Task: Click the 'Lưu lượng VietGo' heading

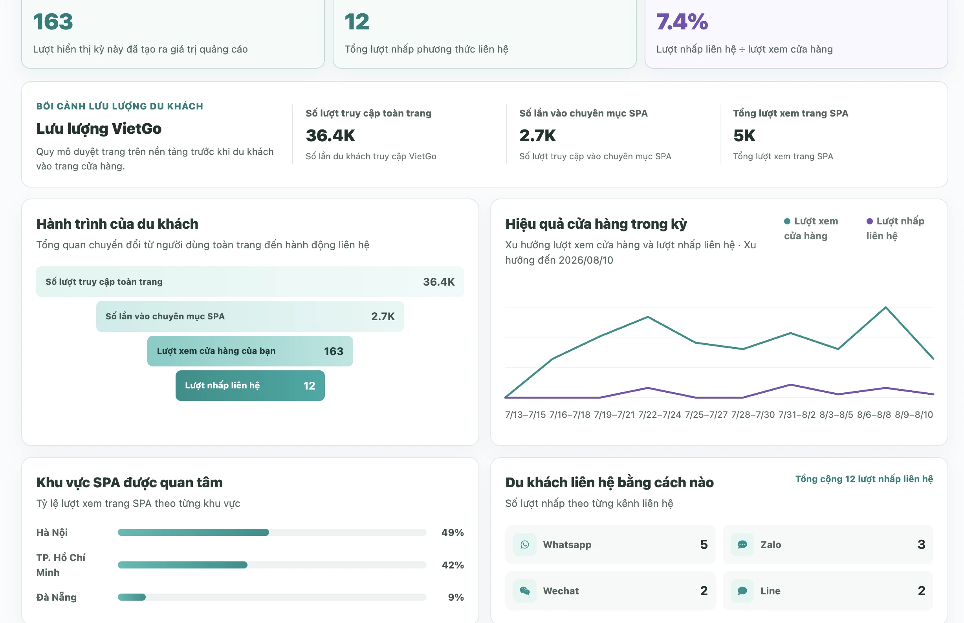Action: coord(99,129)
